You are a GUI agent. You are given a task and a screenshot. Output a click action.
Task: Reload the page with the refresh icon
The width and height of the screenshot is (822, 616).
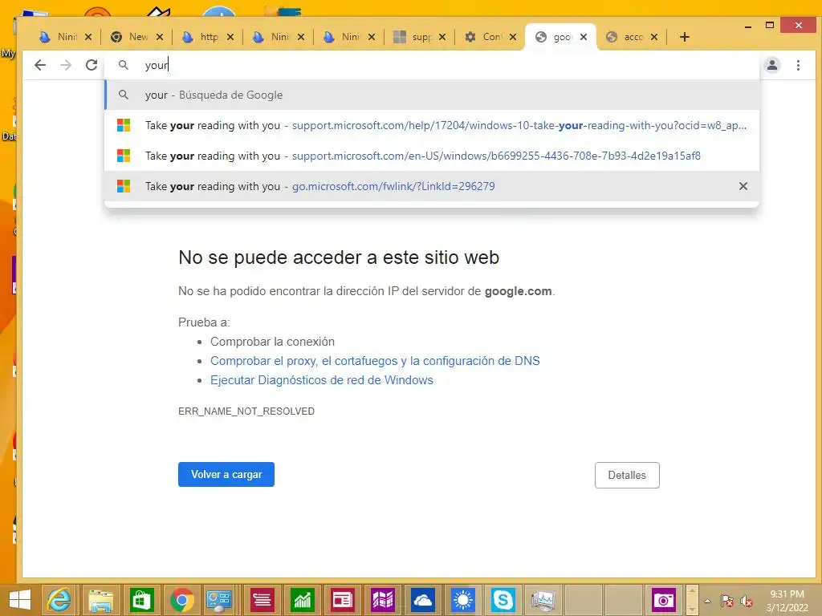pyautogui.click(x=92, y=65)
